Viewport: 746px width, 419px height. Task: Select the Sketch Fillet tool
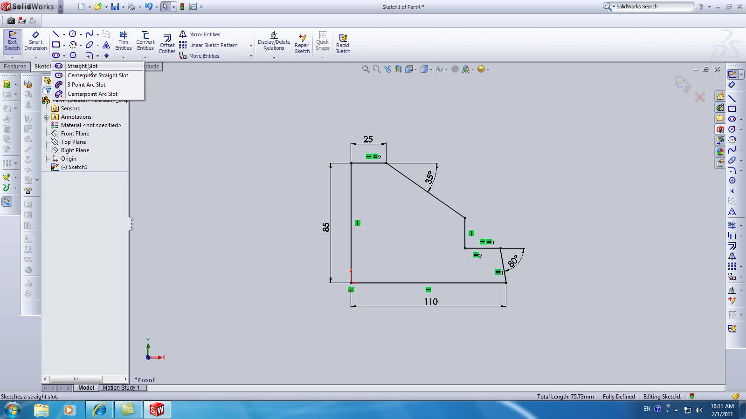[90, 55]
